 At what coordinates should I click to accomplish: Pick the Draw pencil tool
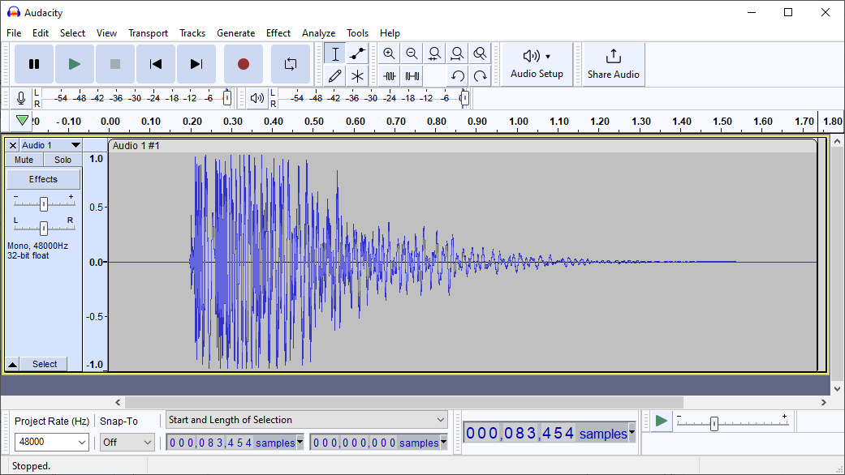click(334, 76)
